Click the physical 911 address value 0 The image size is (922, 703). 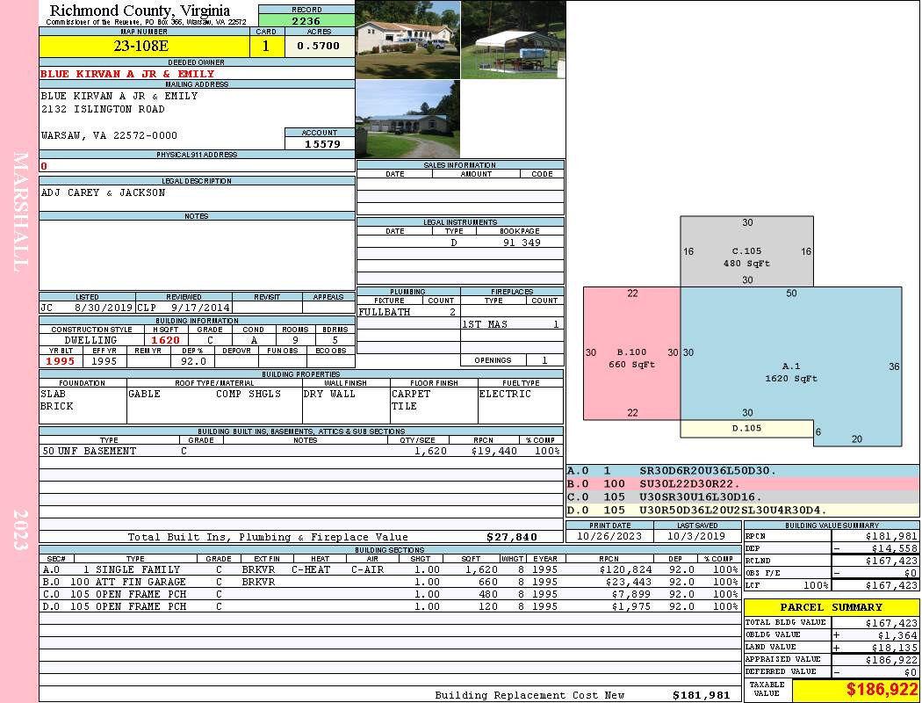click(x=44, y=166)
